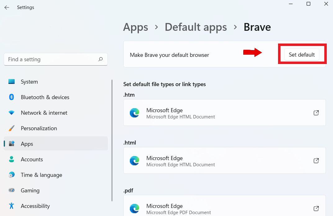
Task: Click Set default for Brave
Action: point(302,54)
